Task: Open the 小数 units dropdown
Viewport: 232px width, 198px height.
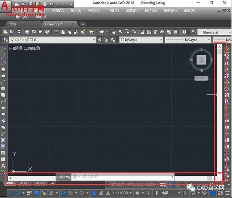Action: 179,193
